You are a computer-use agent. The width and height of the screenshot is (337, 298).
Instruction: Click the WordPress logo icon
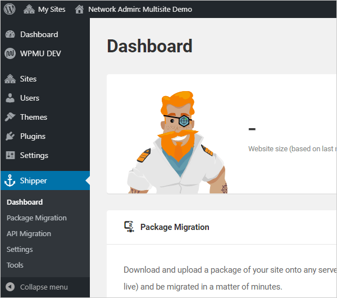click(x=10, y=9)
